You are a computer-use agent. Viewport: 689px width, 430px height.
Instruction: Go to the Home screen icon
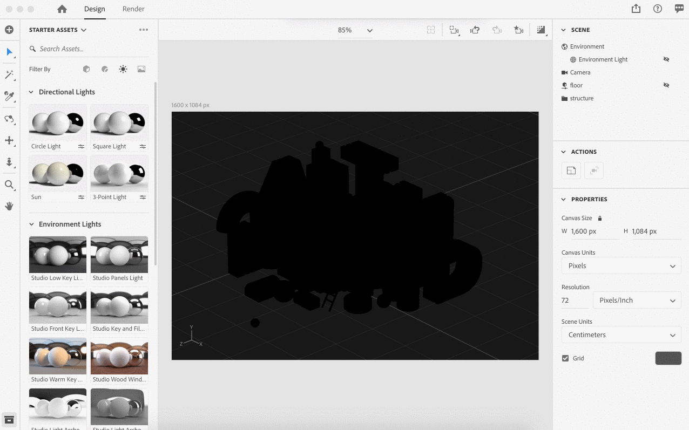tap(62, 9)
